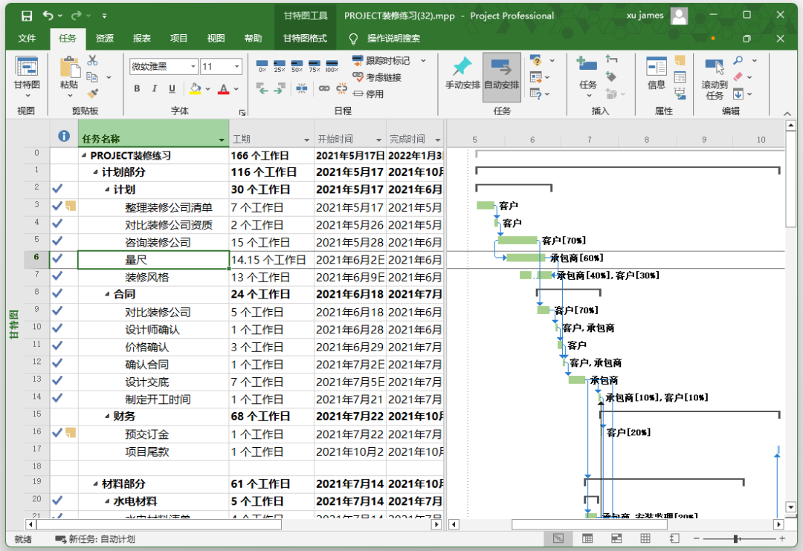
Task: Select the 量尺 task name cell
Action: [153, 260]
